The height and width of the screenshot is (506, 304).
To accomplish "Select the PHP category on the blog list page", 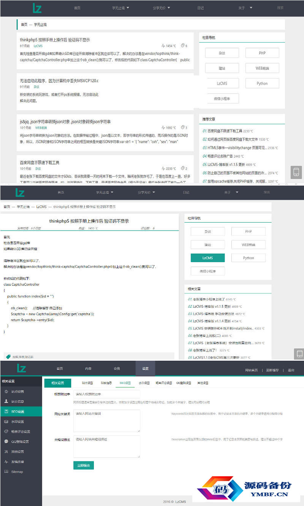I will click(262, 53).
